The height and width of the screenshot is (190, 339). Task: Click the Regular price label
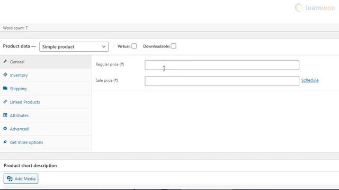pyautogui.click(x=110, y=64)
